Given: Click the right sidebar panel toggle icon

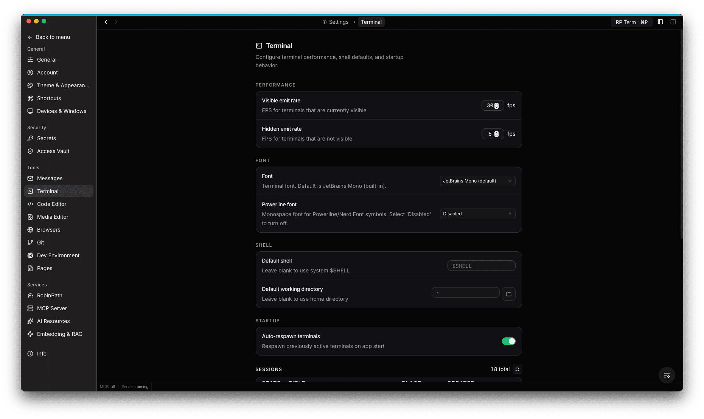Looking at the screenshot, I should (x=673, y=22).
